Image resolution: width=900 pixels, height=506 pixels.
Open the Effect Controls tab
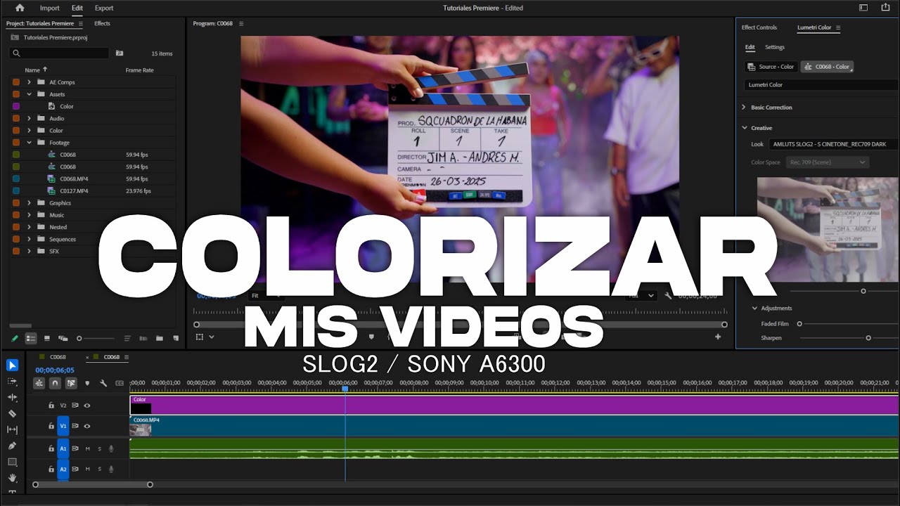759,27
